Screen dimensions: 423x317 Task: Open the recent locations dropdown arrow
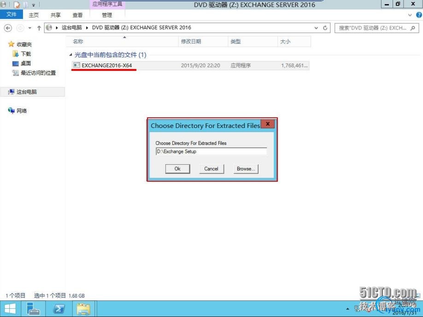[29, 28]
